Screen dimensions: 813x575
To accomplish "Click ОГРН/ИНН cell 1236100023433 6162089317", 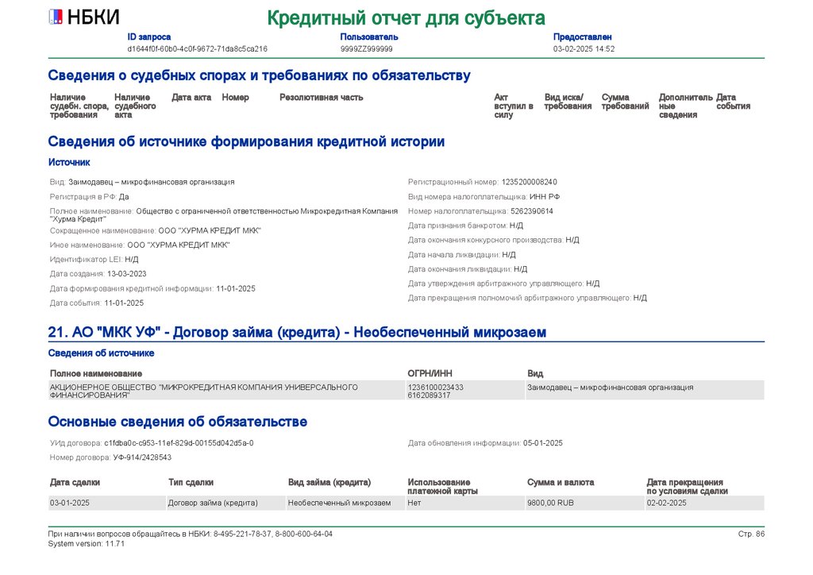I will click(x=465, y=391).
